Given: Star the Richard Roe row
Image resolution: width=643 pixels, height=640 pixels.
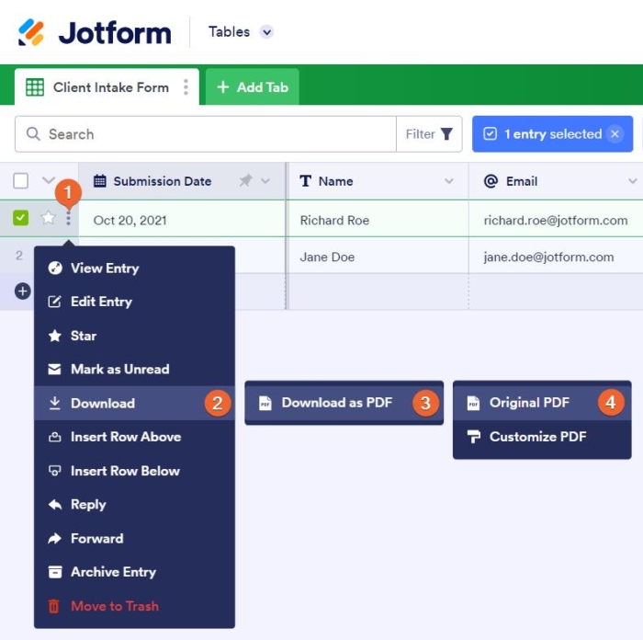Looking at the screenshot, I should tap(48, 218).
